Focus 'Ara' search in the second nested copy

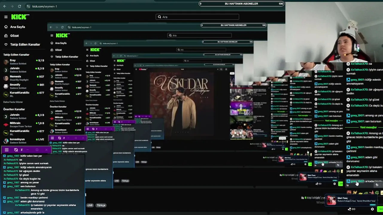pyautogui.click(x=201, y=50)
